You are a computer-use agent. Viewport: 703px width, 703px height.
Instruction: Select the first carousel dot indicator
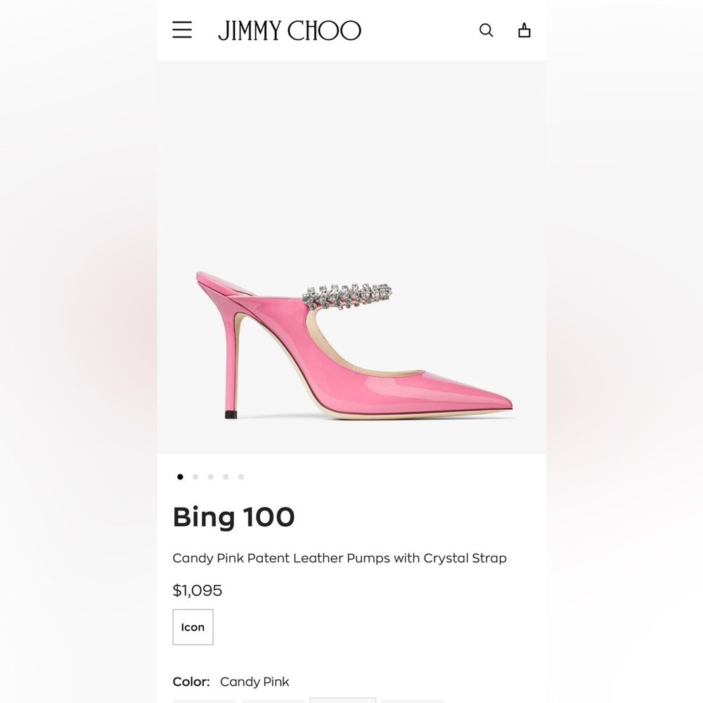pyautogui.click(x=180, y=477)
